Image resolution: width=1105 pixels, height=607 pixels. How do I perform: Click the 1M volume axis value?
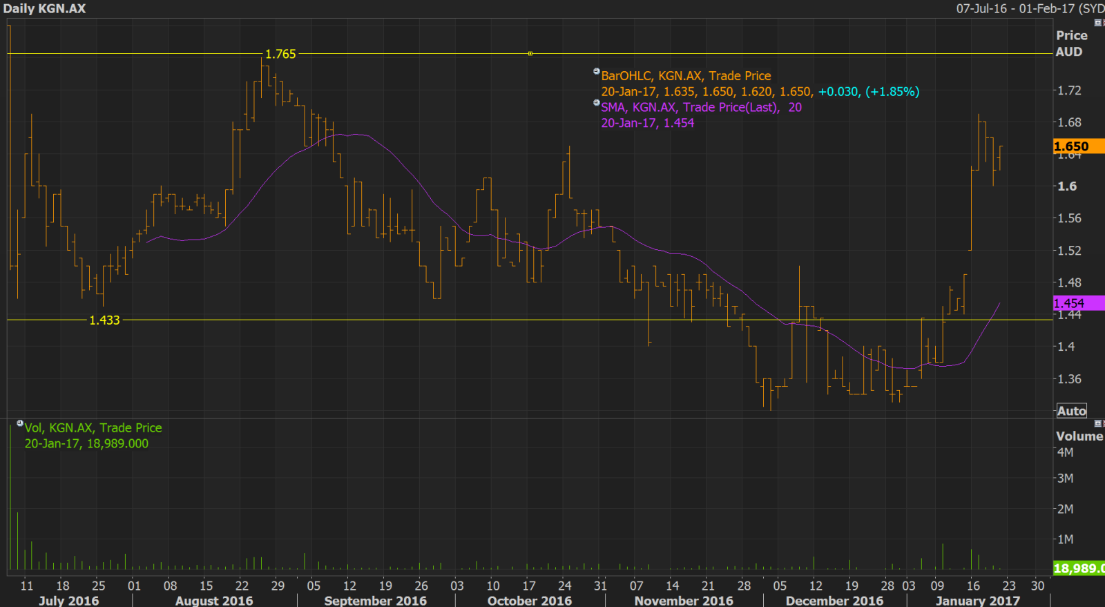coord(1066,539)
